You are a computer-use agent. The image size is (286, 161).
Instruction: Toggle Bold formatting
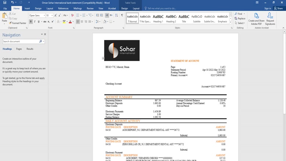click(x=31, y=22)
